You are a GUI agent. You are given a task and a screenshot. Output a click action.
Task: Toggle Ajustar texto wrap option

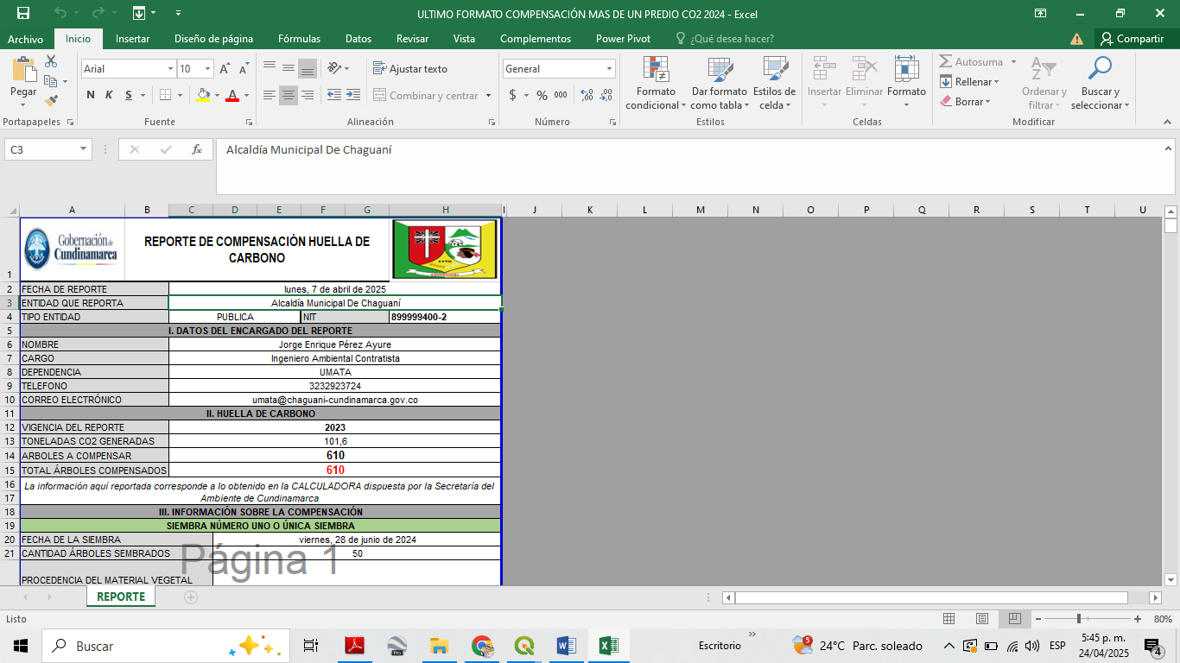pos(410,69)
